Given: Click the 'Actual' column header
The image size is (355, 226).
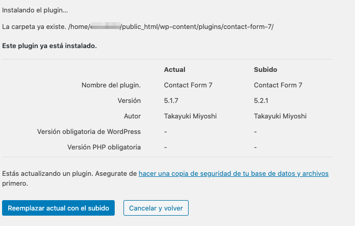Looking at the screenshot, I should (x=175, y=70).
